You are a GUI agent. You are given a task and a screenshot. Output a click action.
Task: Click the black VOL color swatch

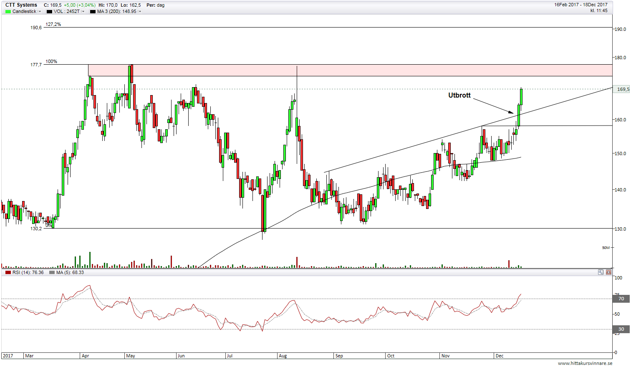49,11
